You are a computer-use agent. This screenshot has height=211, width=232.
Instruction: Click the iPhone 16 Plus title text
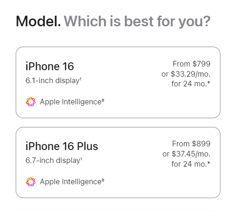click(x=62, y=146)
